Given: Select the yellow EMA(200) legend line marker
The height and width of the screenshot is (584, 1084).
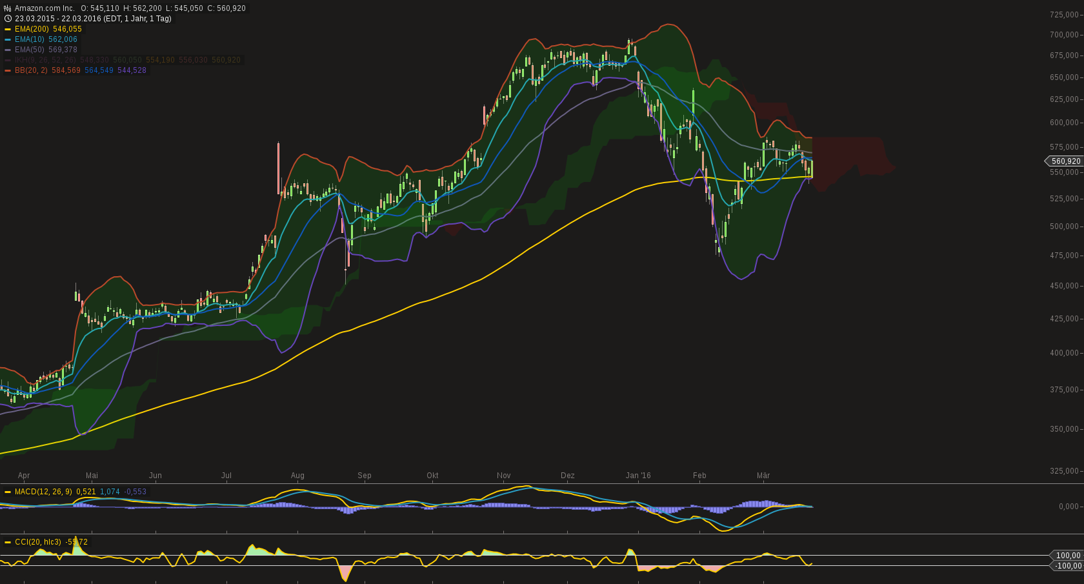Looking at the screenshot, I should click(x=7, y=29).
